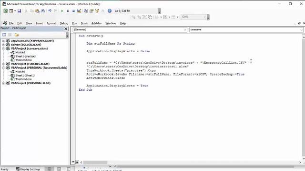305x171 pixels.
Task: Open the Add-Ins menu
Action: (x=96, y=23)
